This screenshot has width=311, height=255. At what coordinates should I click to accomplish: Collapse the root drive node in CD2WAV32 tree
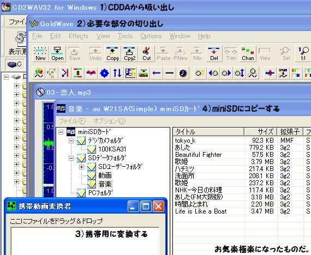[6, 77]
